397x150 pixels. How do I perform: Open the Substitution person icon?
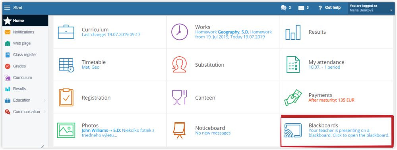pyautogui.click(x=180, y=65)
